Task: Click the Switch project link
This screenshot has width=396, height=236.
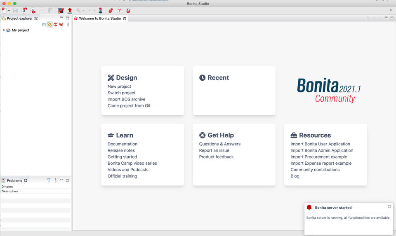Action: (121, 93)
